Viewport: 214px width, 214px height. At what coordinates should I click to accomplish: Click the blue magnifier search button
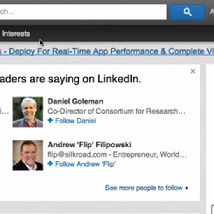point(187,12)
